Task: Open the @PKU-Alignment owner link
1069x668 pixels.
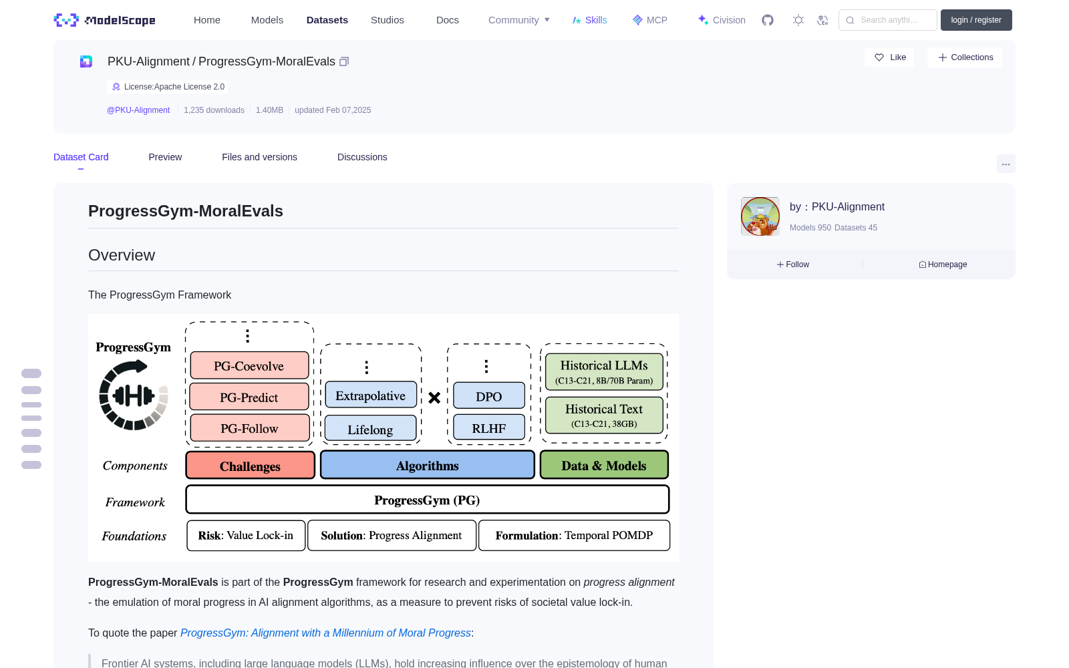Action: pyautogui.click(x=138, y=110)
